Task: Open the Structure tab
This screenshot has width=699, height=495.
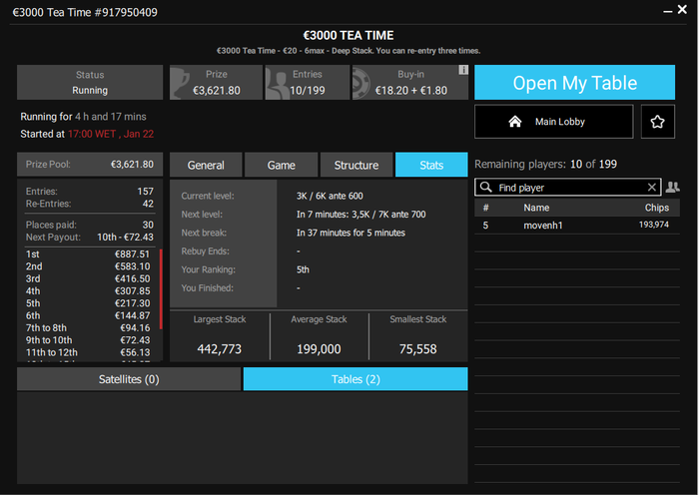Action: point(356,165)
